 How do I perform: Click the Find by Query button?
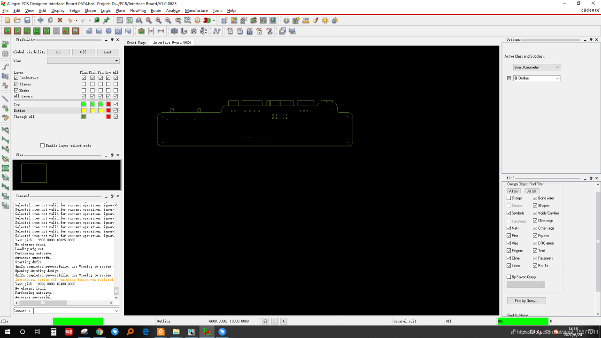tap(526, 300)
